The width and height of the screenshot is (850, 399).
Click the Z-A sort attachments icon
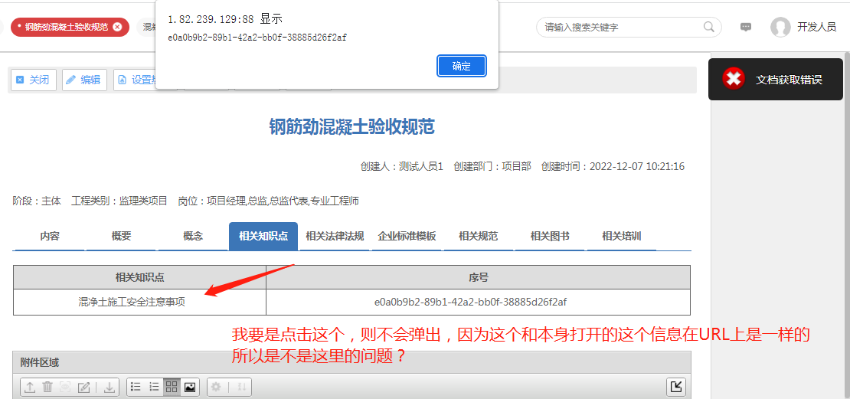click(x=242, y=387)
